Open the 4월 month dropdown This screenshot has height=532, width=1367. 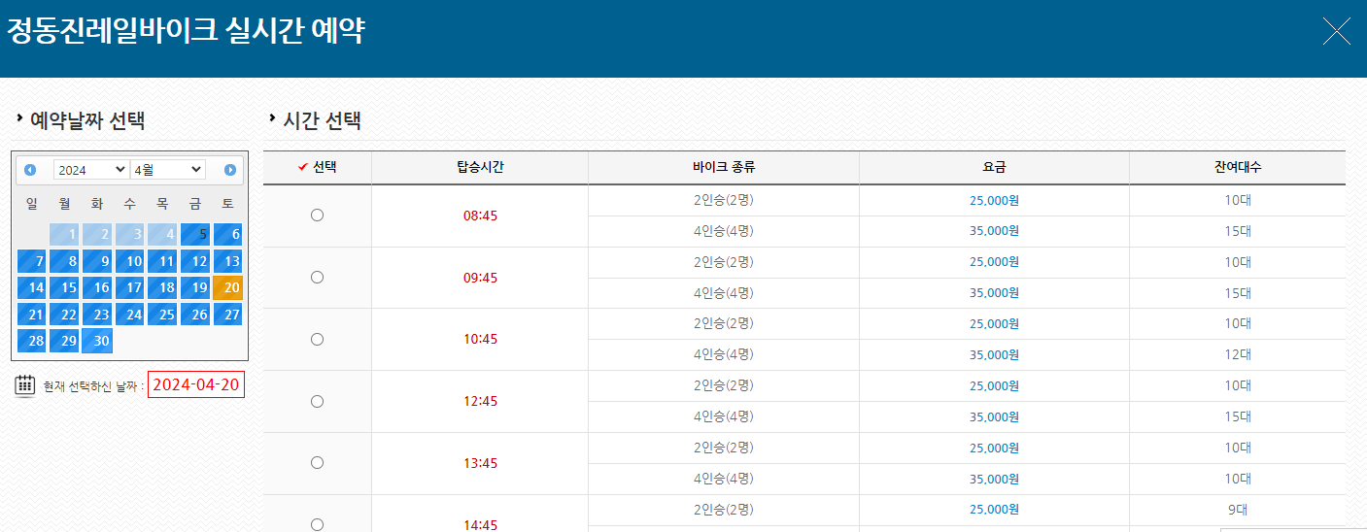click(x=168, y=170)
